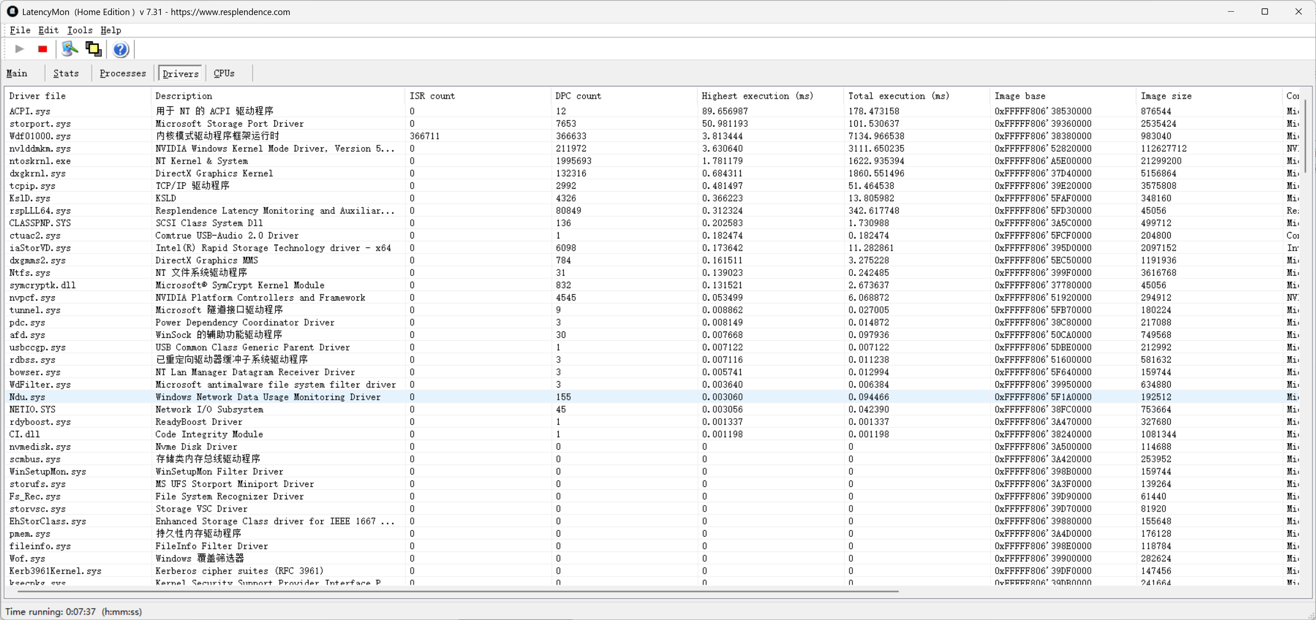The width and height of the screenshot is (1316, 620).
Task: Switch to the Main tab
Action: point(17,73)
